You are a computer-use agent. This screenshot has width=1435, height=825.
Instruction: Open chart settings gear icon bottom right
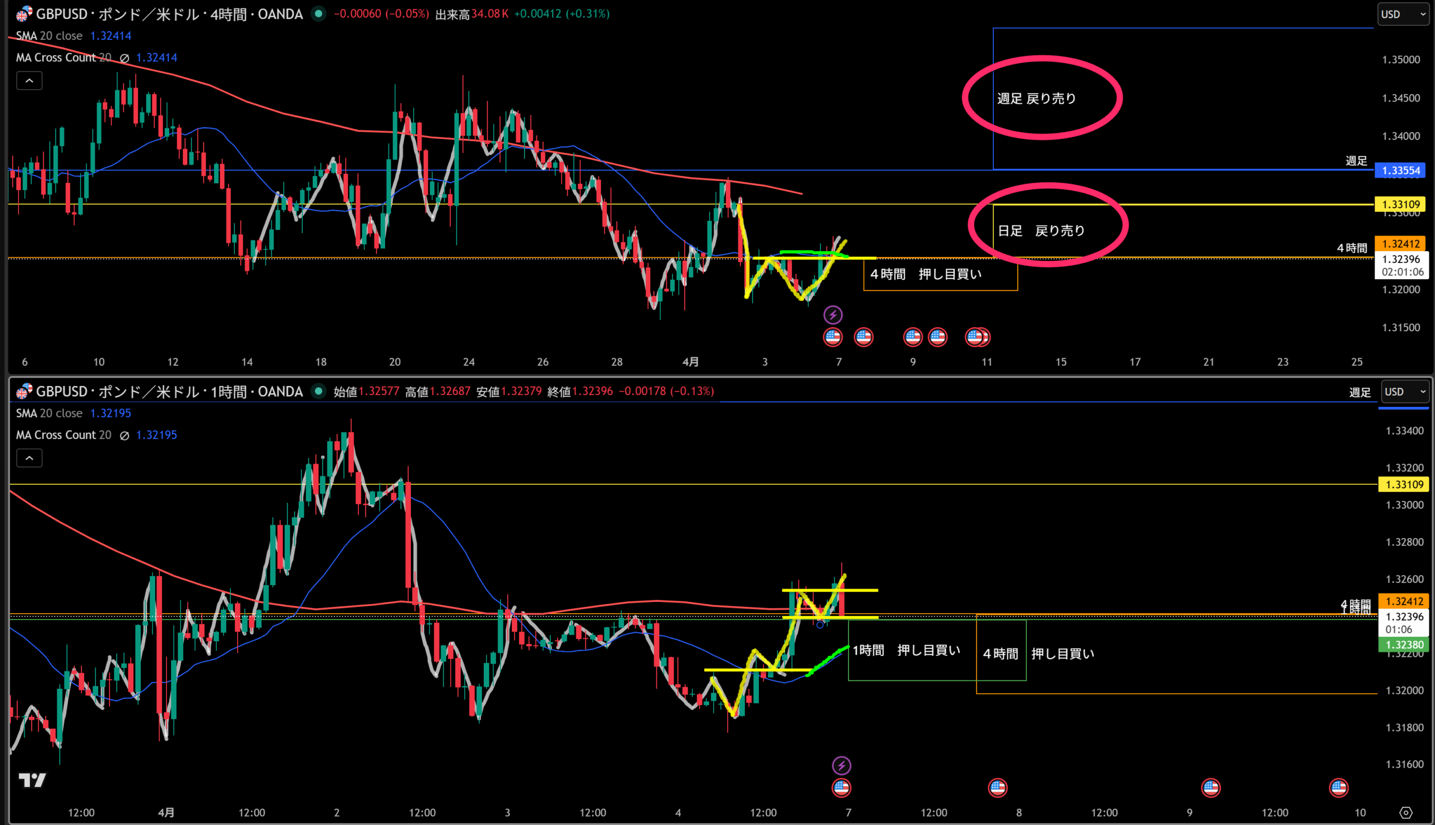click(x=1406, y=813)
